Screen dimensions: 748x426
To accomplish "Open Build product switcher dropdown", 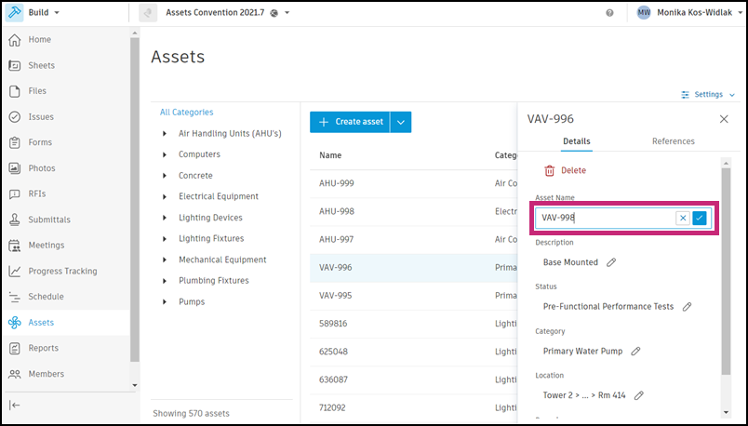I will 36,13.
